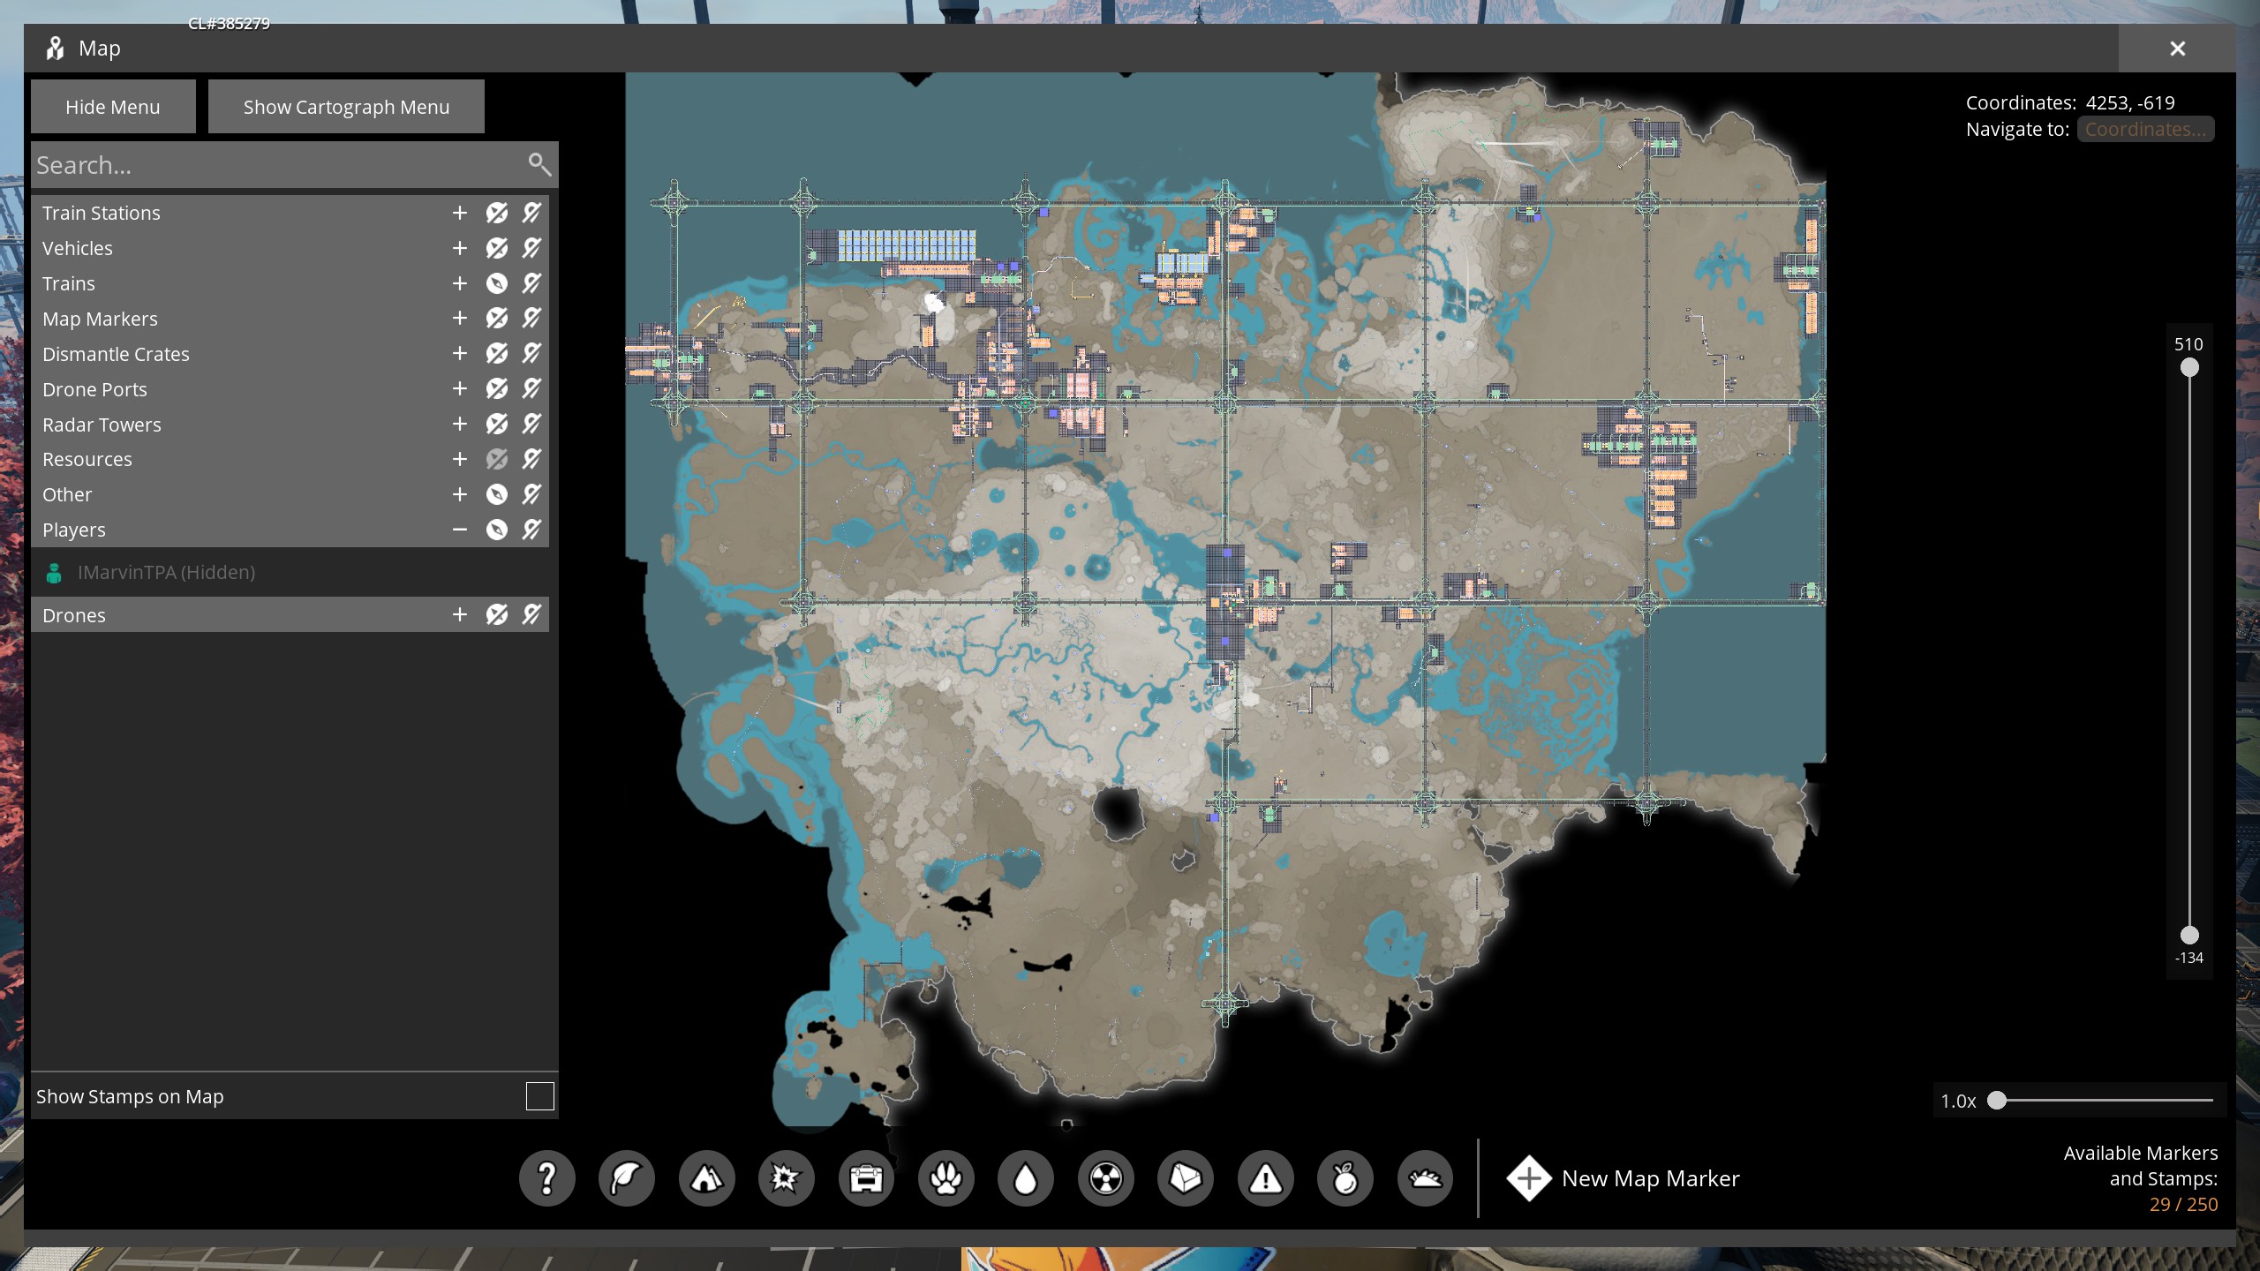Enable Show Stamps on Map checkbox
Image resolution: width=2260 pixels, height=1271 pixels.
coord(539,1096)
